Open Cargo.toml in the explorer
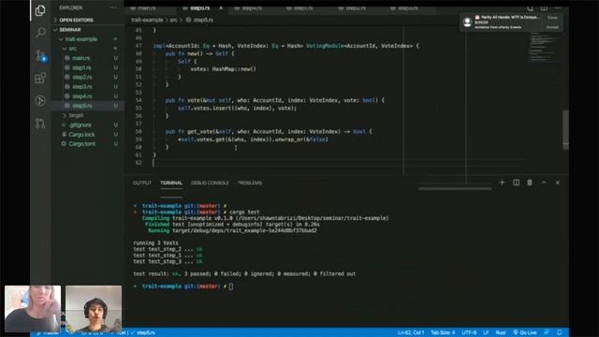Viewport: 599px width, 337px height. 81,144
